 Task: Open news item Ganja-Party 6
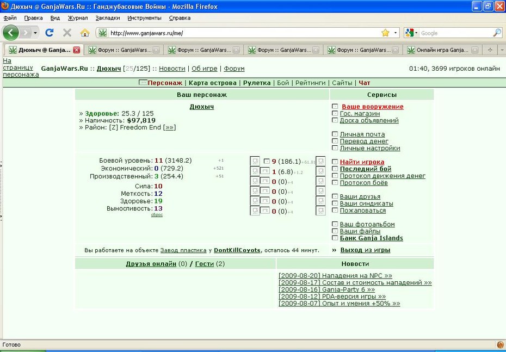[x=326, y=289]
